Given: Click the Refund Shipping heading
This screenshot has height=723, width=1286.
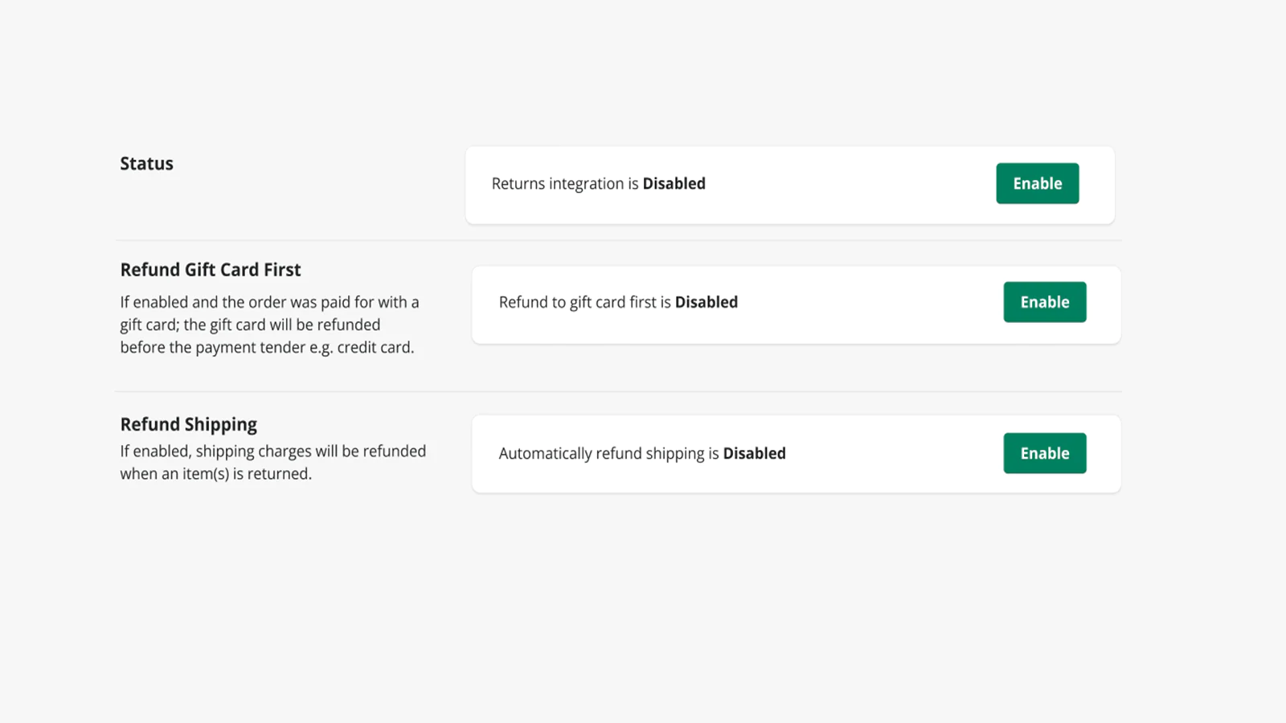Looking at the screenshot, I should point(188,424).
